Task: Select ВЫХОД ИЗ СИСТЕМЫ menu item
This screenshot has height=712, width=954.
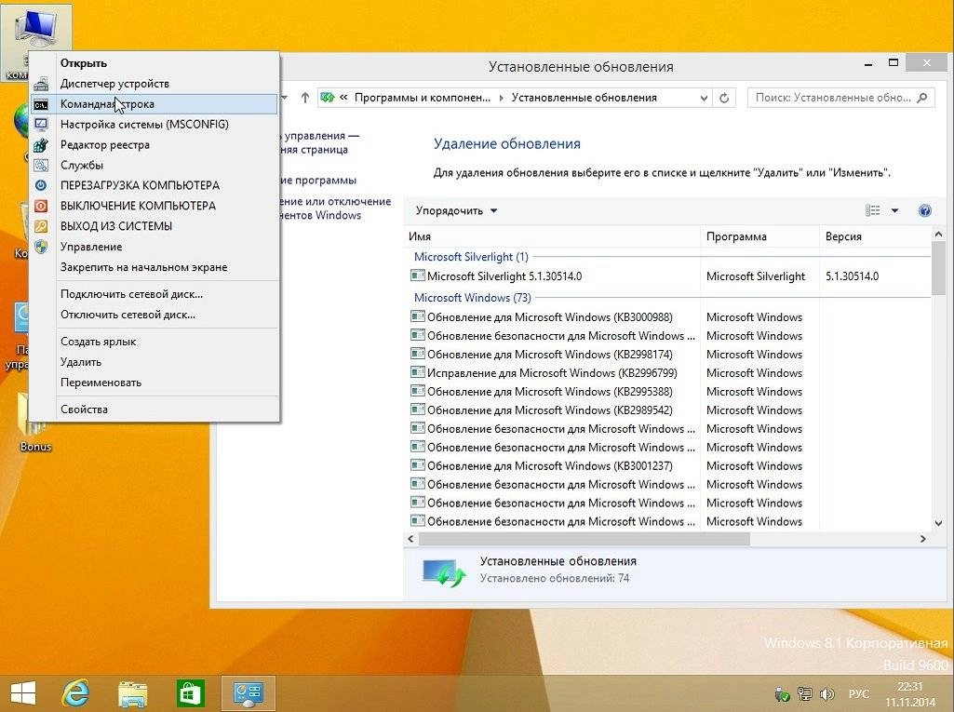Action: [x=155, y=226]
